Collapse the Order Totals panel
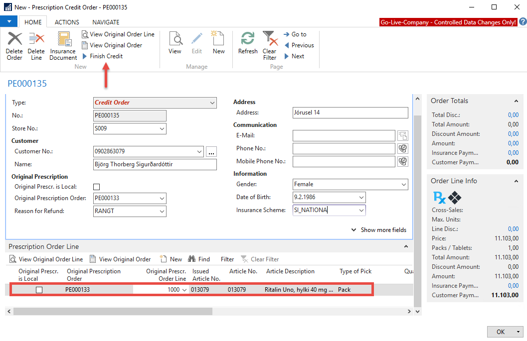This screenshot has height=341, width=527. pyautogui.click(x=516, y=101)
